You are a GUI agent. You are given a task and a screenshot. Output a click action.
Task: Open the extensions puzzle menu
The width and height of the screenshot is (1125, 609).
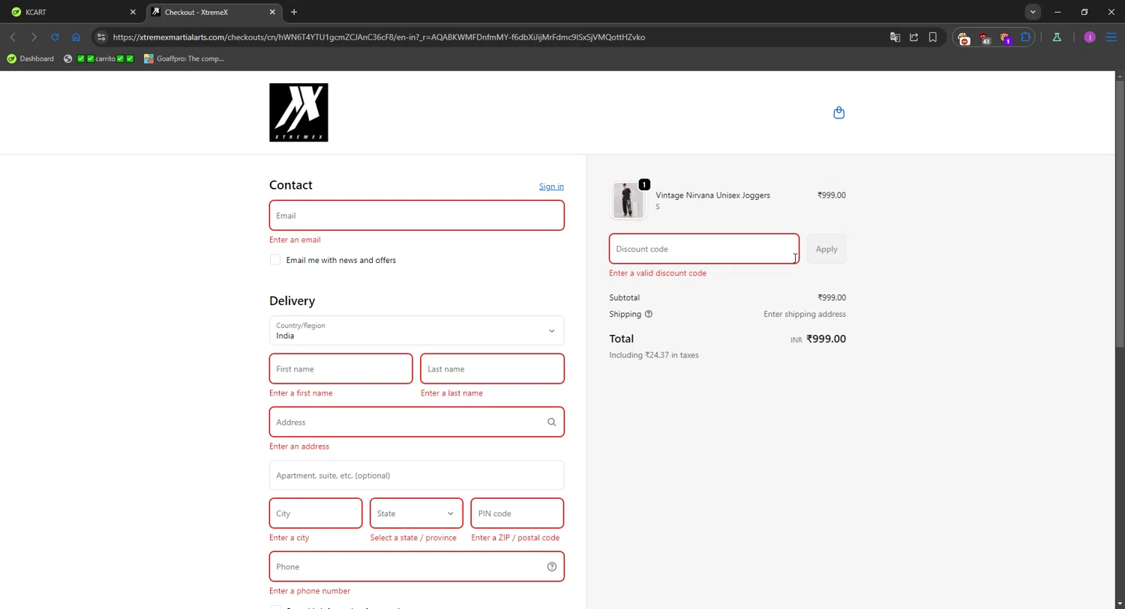click(1025, 37)
